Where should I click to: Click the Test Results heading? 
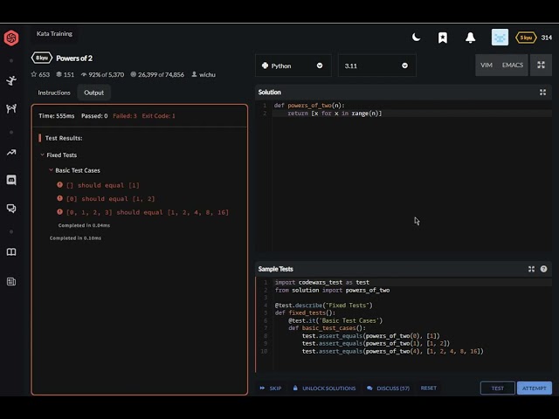[64, 138]
